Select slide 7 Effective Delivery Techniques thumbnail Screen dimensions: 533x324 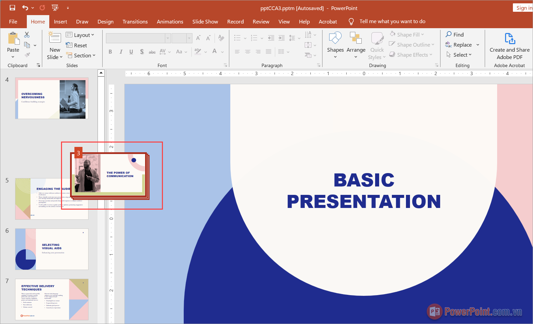coord(52,300)
